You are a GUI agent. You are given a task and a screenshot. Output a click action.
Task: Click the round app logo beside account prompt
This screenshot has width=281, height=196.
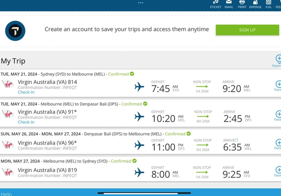point(15,31)
